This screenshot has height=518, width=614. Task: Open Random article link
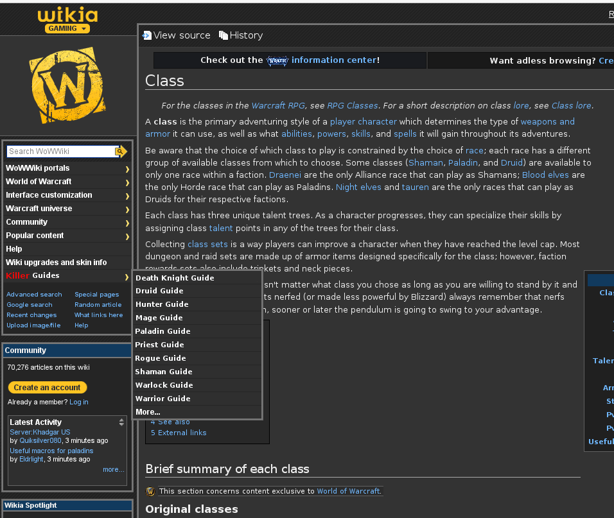[98, 304]
